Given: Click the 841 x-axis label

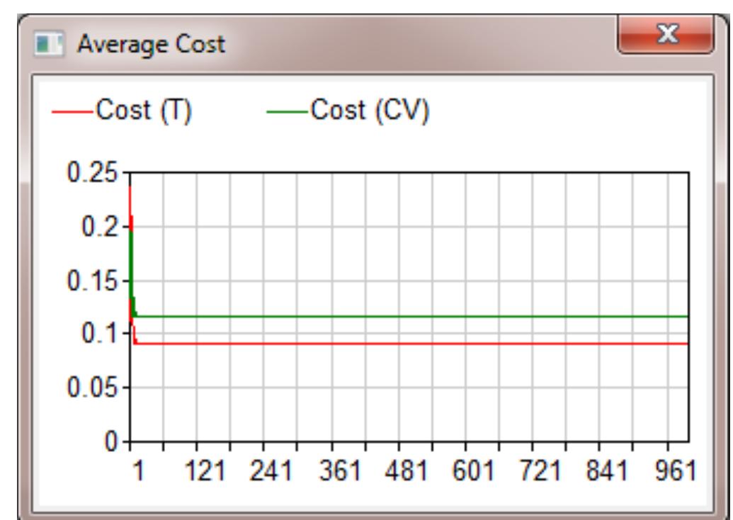Looking at the screenshot, I should point(607,470).
